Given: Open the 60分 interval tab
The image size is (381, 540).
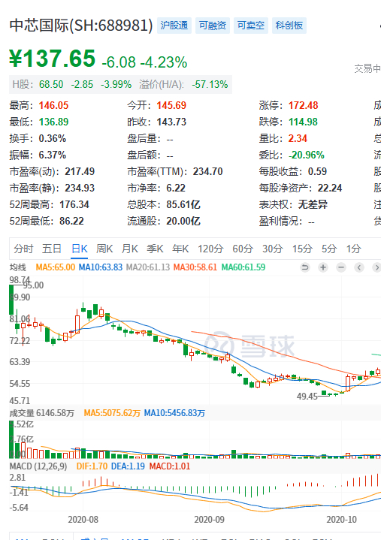Looking at the screenshot, I should (x=243, y=249).
